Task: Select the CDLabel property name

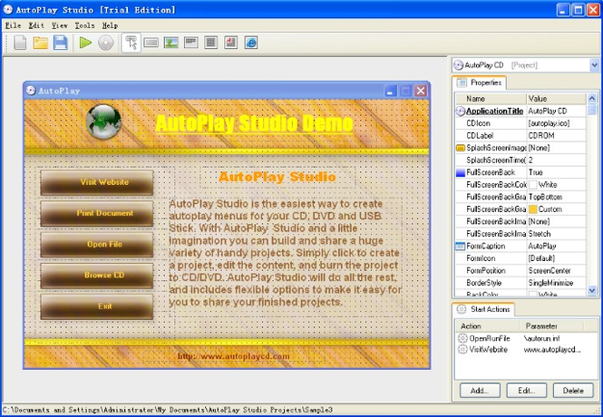Action: pos(480,136)
